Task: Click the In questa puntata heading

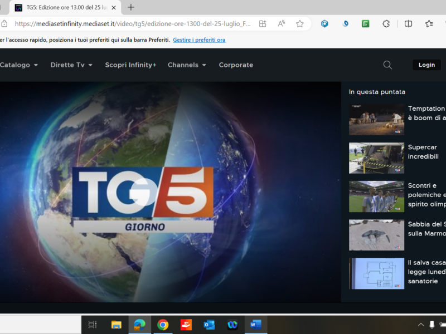Action: (x=377, y=92)
